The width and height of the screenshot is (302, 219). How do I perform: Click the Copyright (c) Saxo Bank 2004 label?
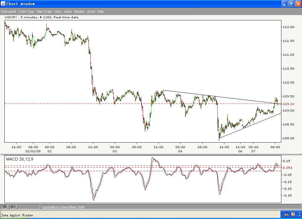click(x=63, y=207)
